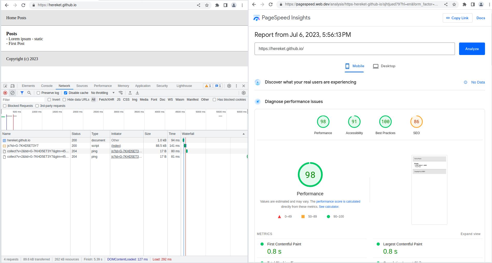Filter network requests by Fetch/XHR
The width and height of the screenshot is (492, 263).
(107, 100)
